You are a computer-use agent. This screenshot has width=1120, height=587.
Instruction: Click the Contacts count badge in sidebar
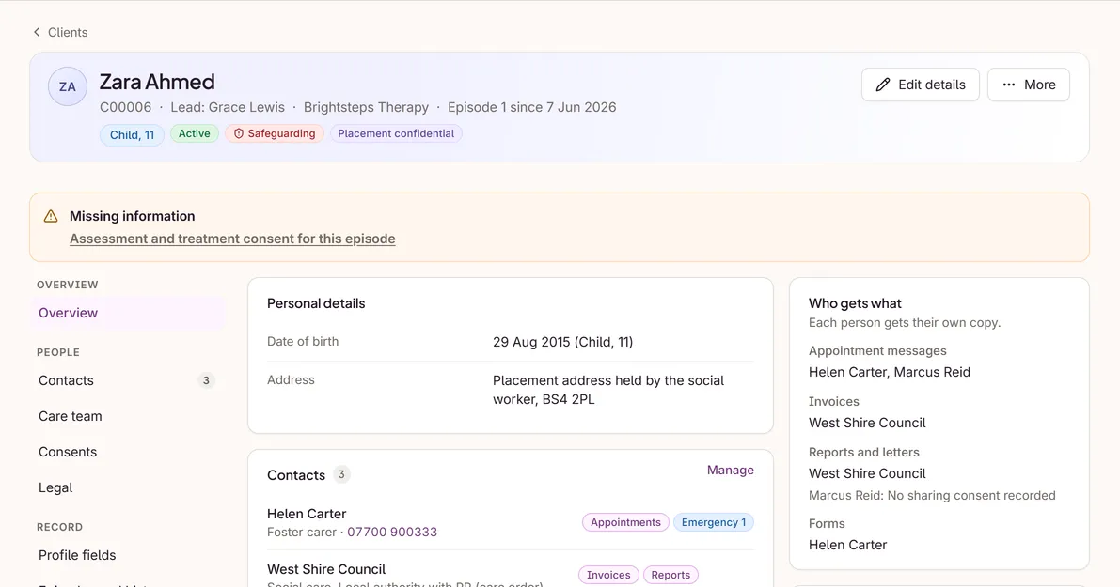207,381
